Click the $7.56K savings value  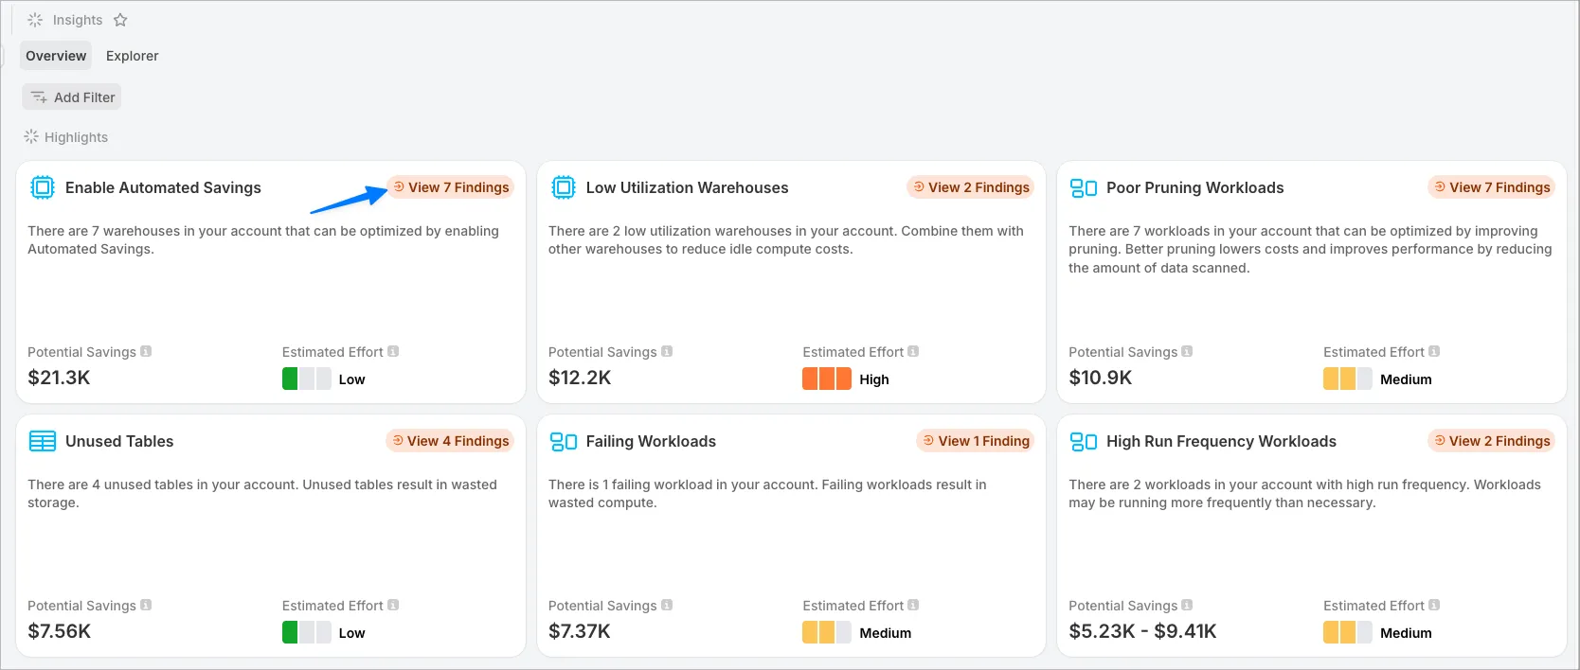tap(59, 631)
